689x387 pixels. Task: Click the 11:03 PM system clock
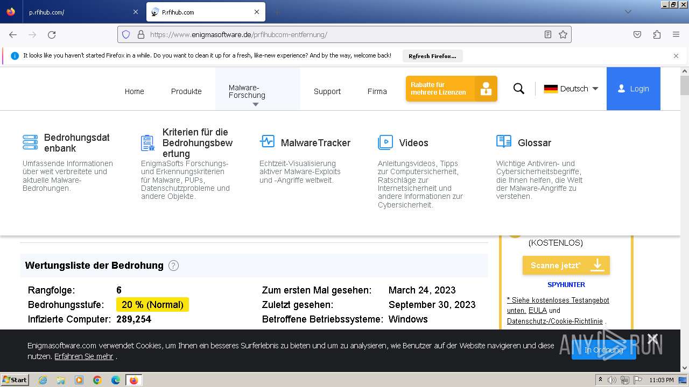(x=662, y=380)
